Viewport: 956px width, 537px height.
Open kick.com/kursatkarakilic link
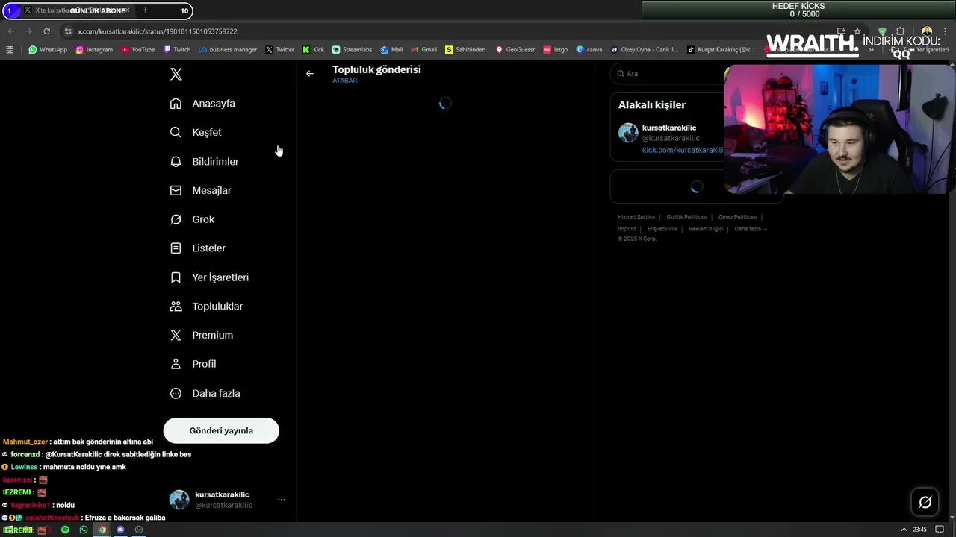pos(683,150)
